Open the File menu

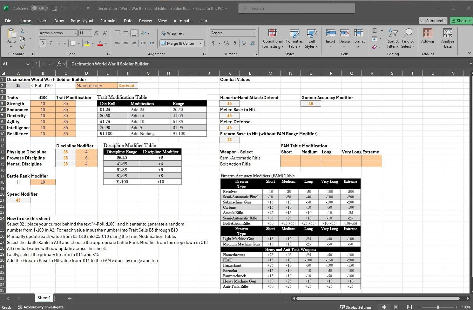point(8,21)
